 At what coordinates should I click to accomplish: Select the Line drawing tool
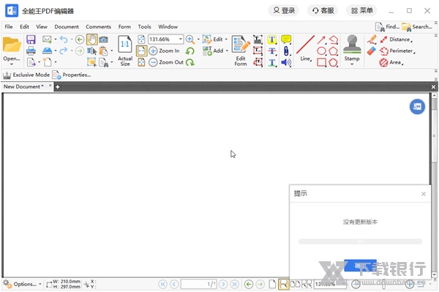305,48
